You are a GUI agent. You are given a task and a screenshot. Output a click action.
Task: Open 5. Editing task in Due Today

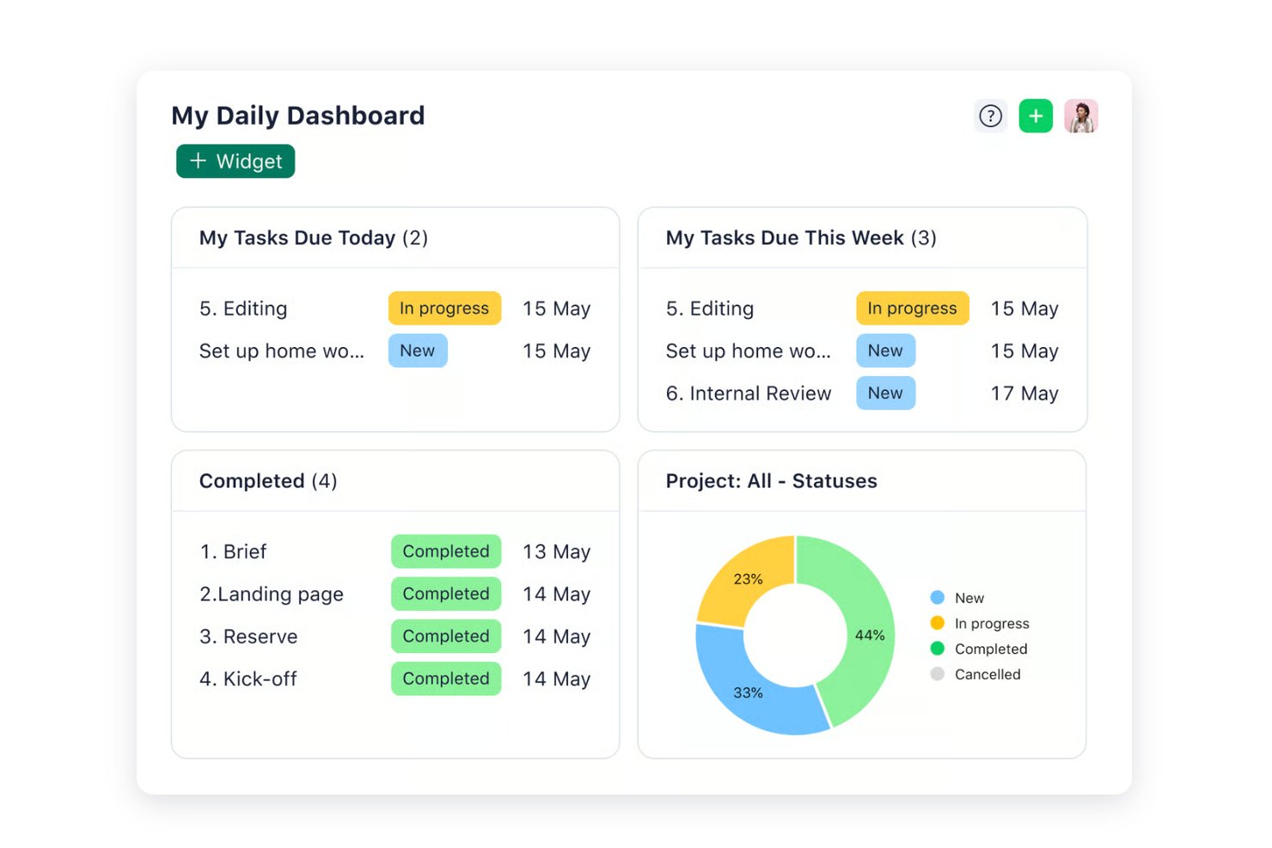pos(243,308)
